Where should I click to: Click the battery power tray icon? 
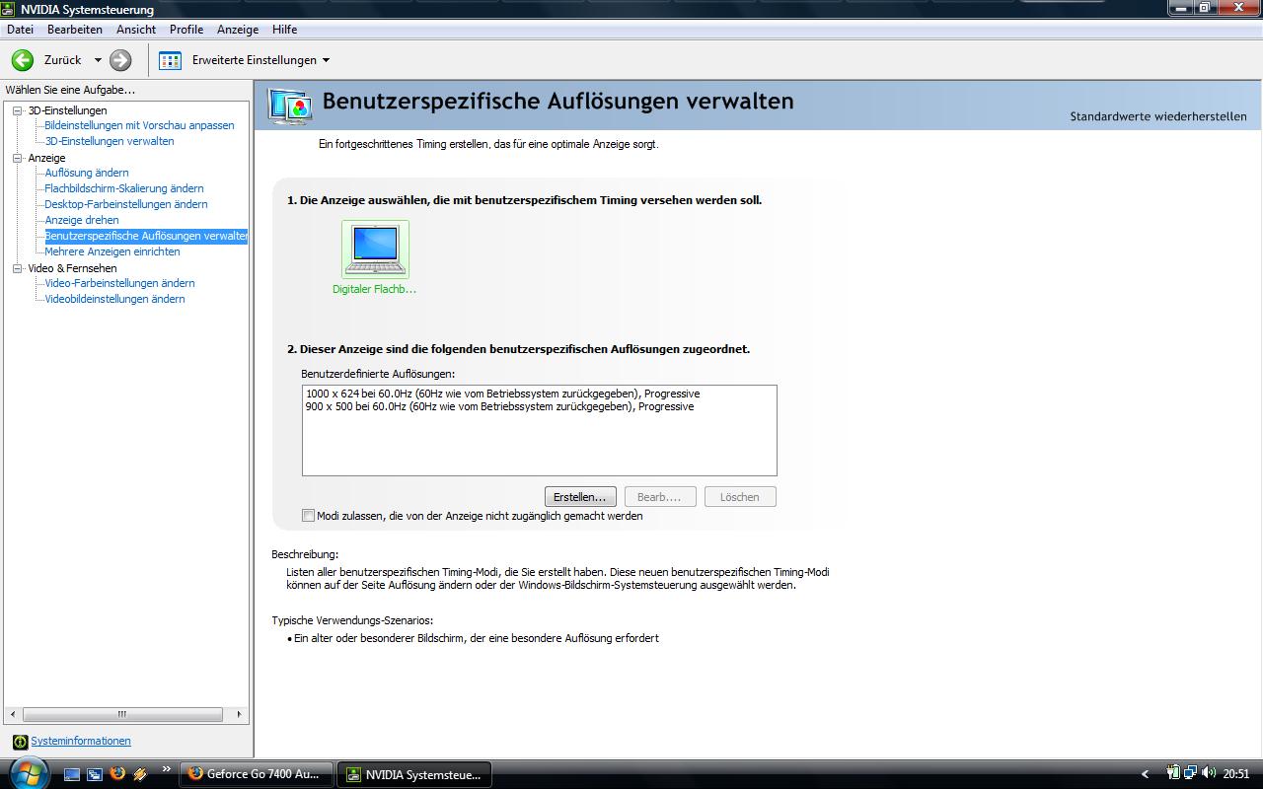click(x=1173, y=773)
